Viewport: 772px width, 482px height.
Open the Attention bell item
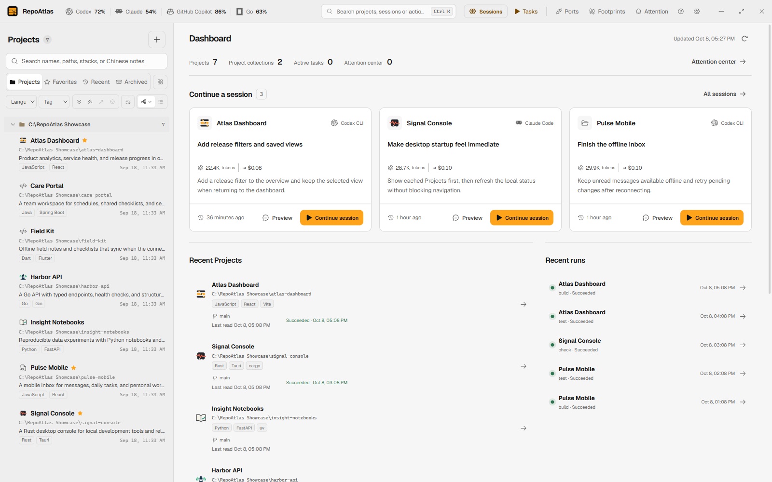[652, 12]
